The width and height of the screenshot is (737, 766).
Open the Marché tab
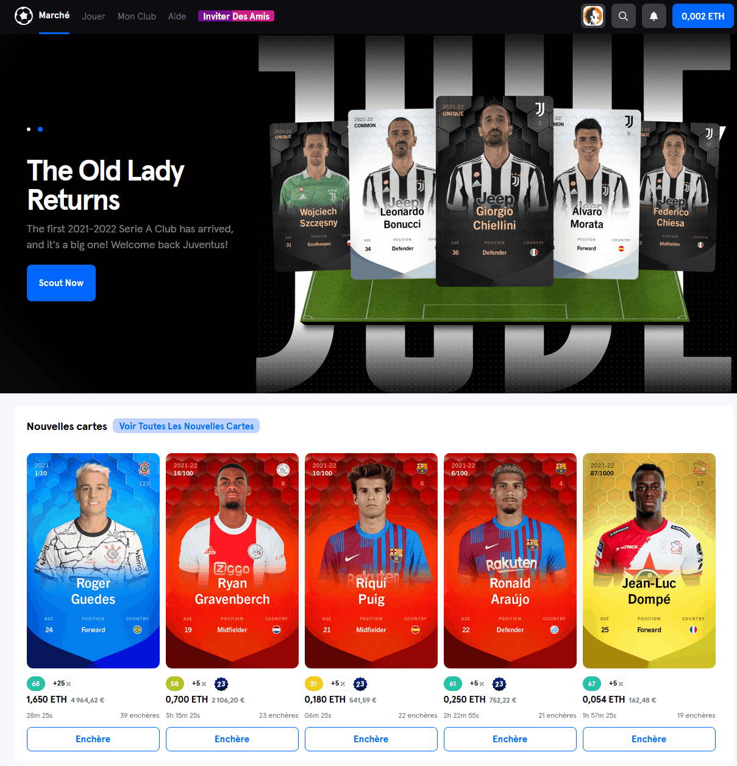(x=54, y=16)
